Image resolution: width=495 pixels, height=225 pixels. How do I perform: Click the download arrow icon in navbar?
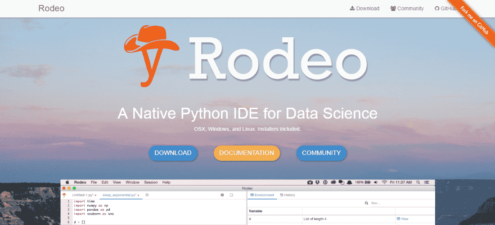click(352, 9)
